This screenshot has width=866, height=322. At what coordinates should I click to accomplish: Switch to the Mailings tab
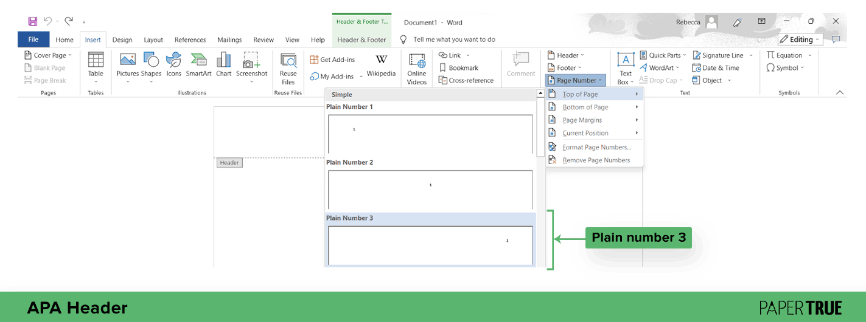click(229, 39)
